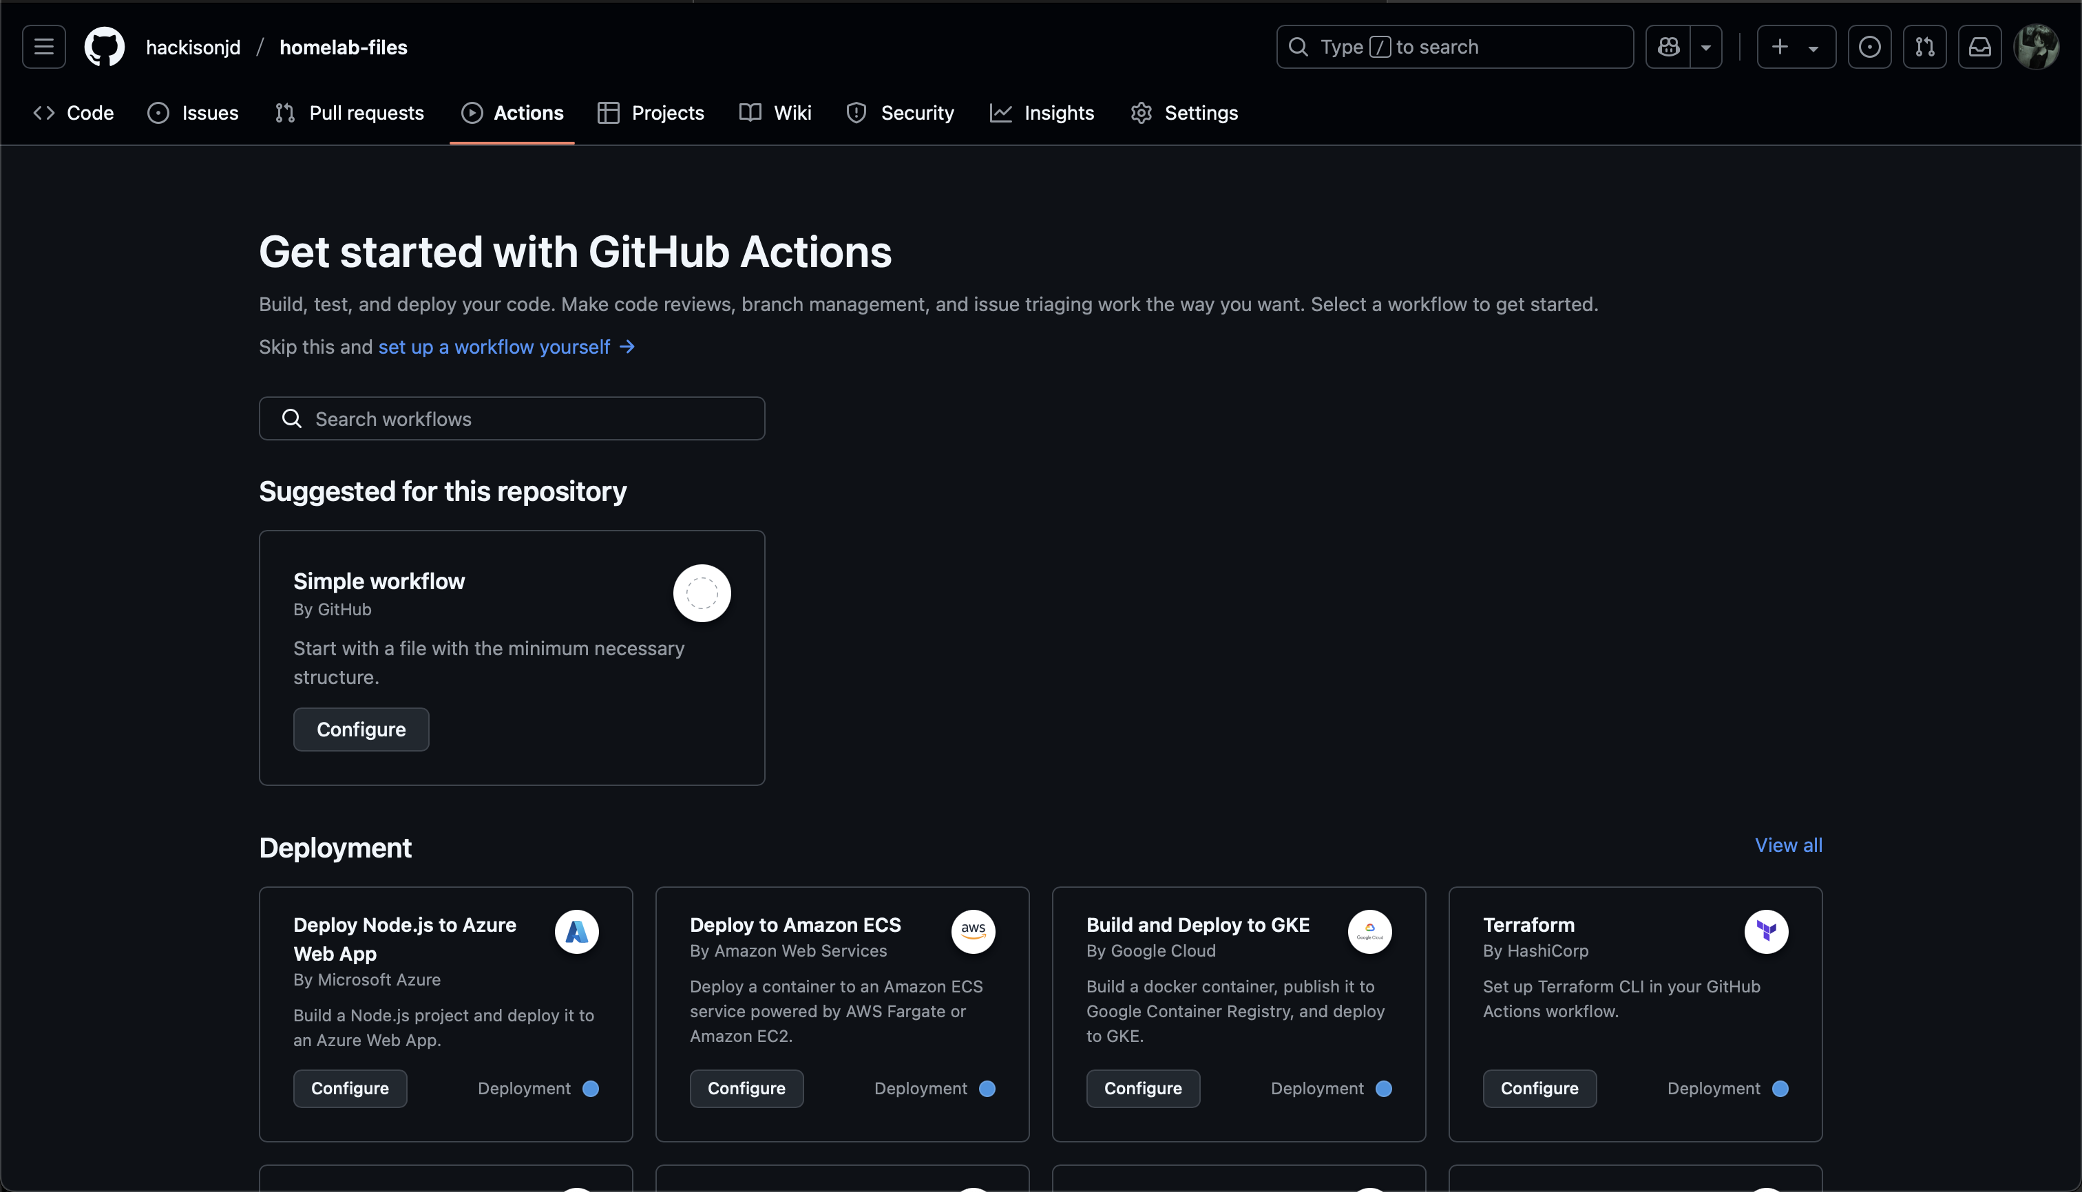Open the homelab-files repository link
Screen dimensions: 2082x1192
(x=343, y=47)
